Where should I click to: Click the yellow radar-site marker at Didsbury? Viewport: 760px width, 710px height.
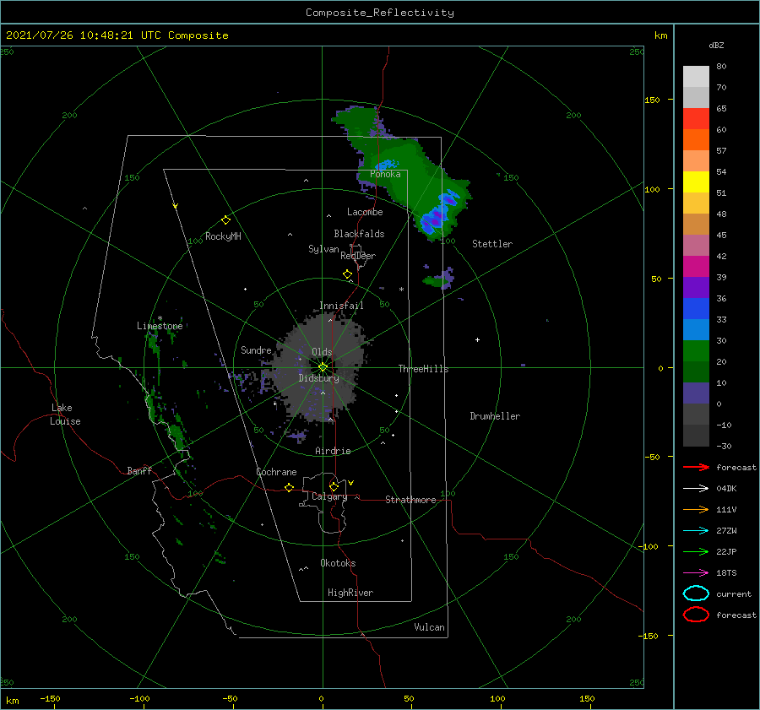(x=323, y=367)
